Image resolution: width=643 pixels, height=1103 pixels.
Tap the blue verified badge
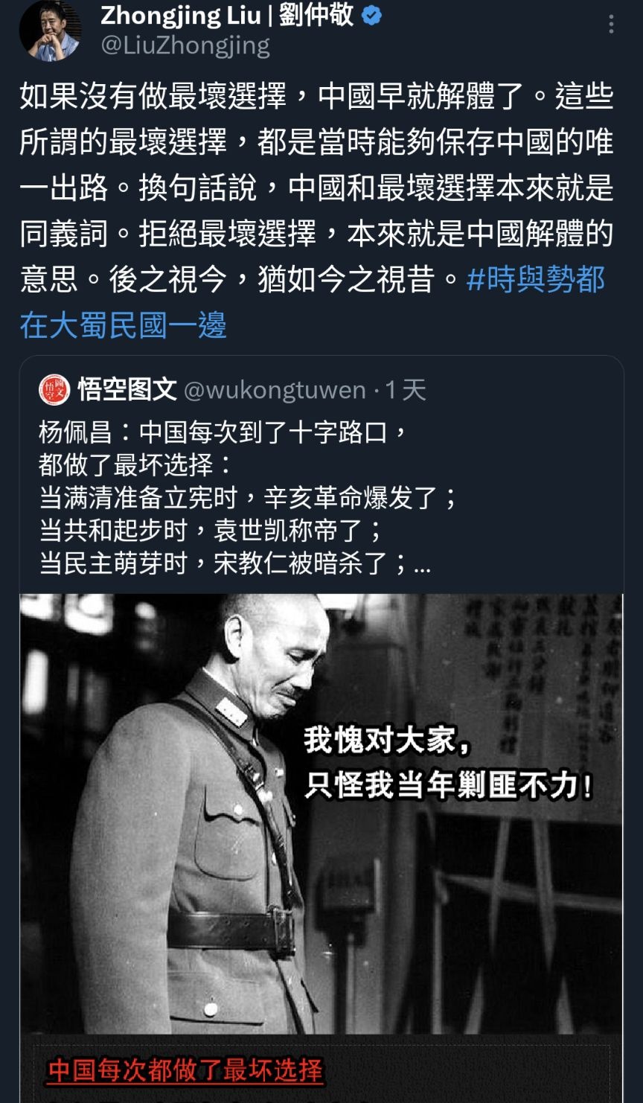click(371, 16)
